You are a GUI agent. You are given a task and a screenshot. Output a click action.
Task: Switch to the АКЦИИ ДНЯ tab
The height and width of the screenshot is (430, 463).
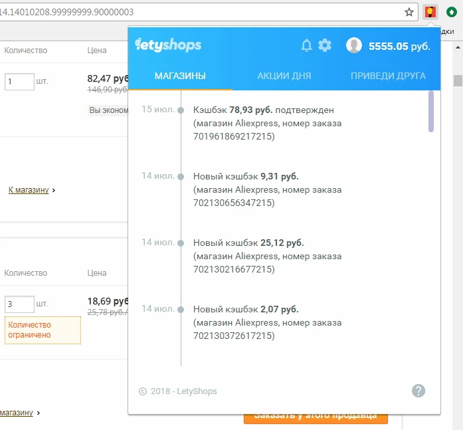pyautogui.click(x=284, y=76)
